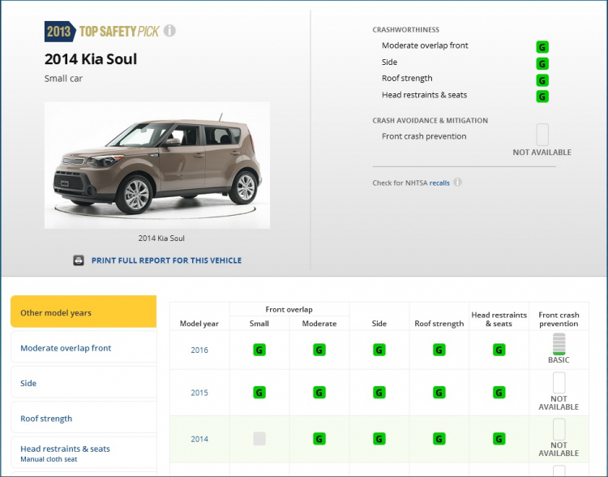Image resolution: width=608 pixels, height=477 pixels.
Task: Click the photo caption 2014 Kia Soul
Action: [x=161, y=238]
